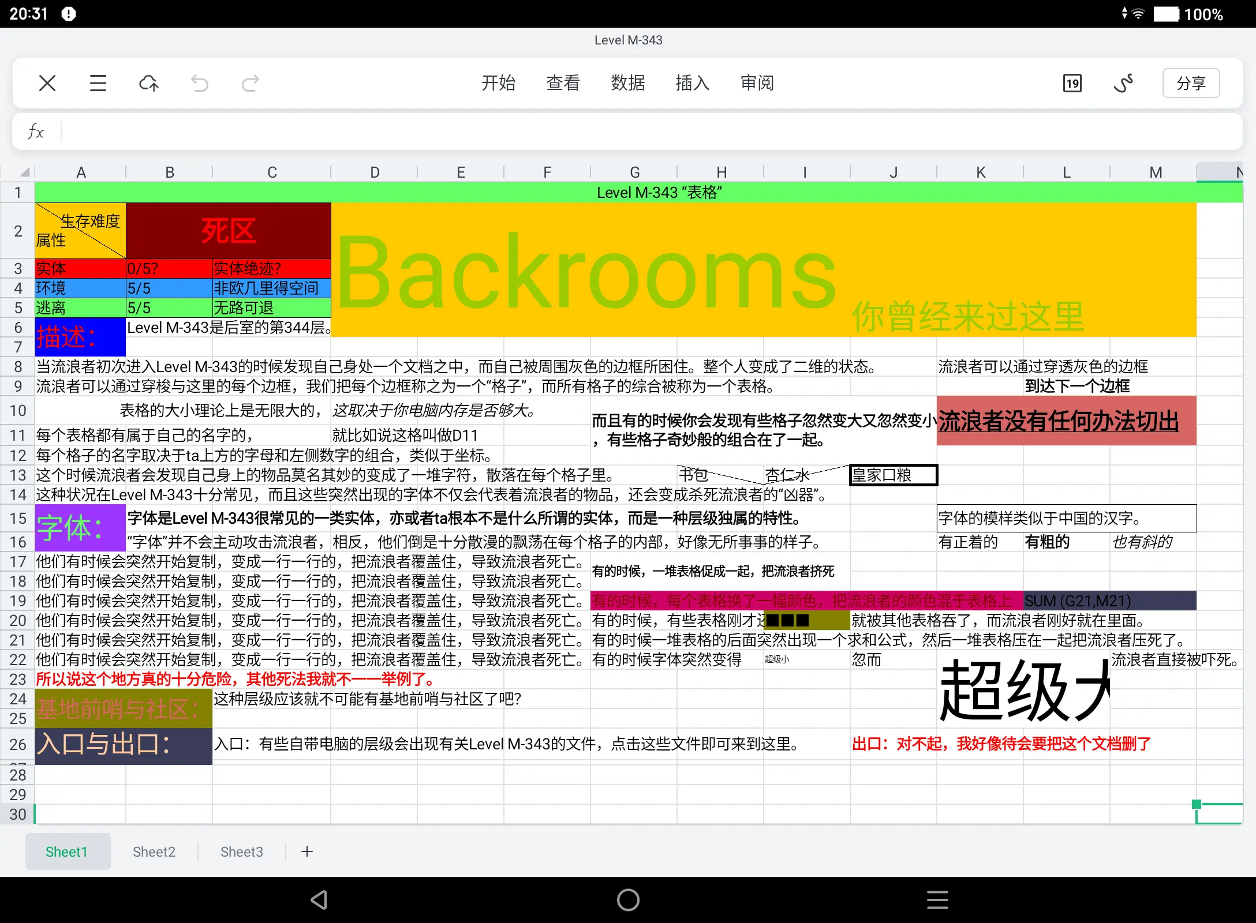The width and height of the screenshot is (1256, 923).
Task: Open the 数据 menu tab
Action: tap(628, 83)
